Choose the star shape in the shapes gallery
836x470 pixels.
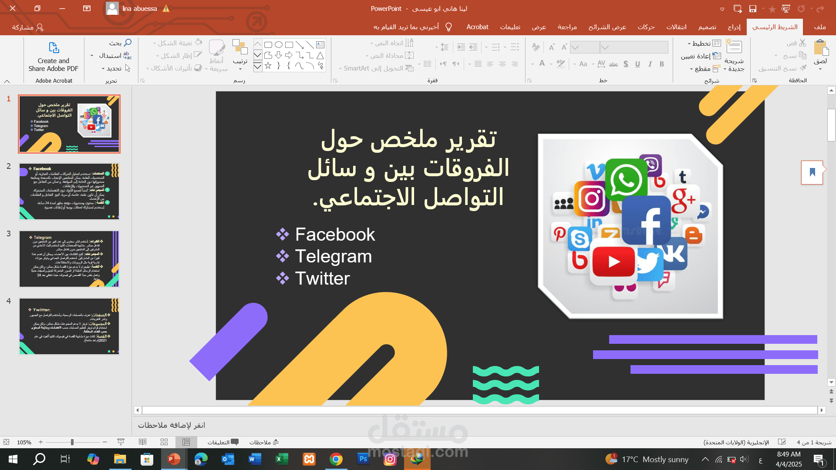[268, 66]
